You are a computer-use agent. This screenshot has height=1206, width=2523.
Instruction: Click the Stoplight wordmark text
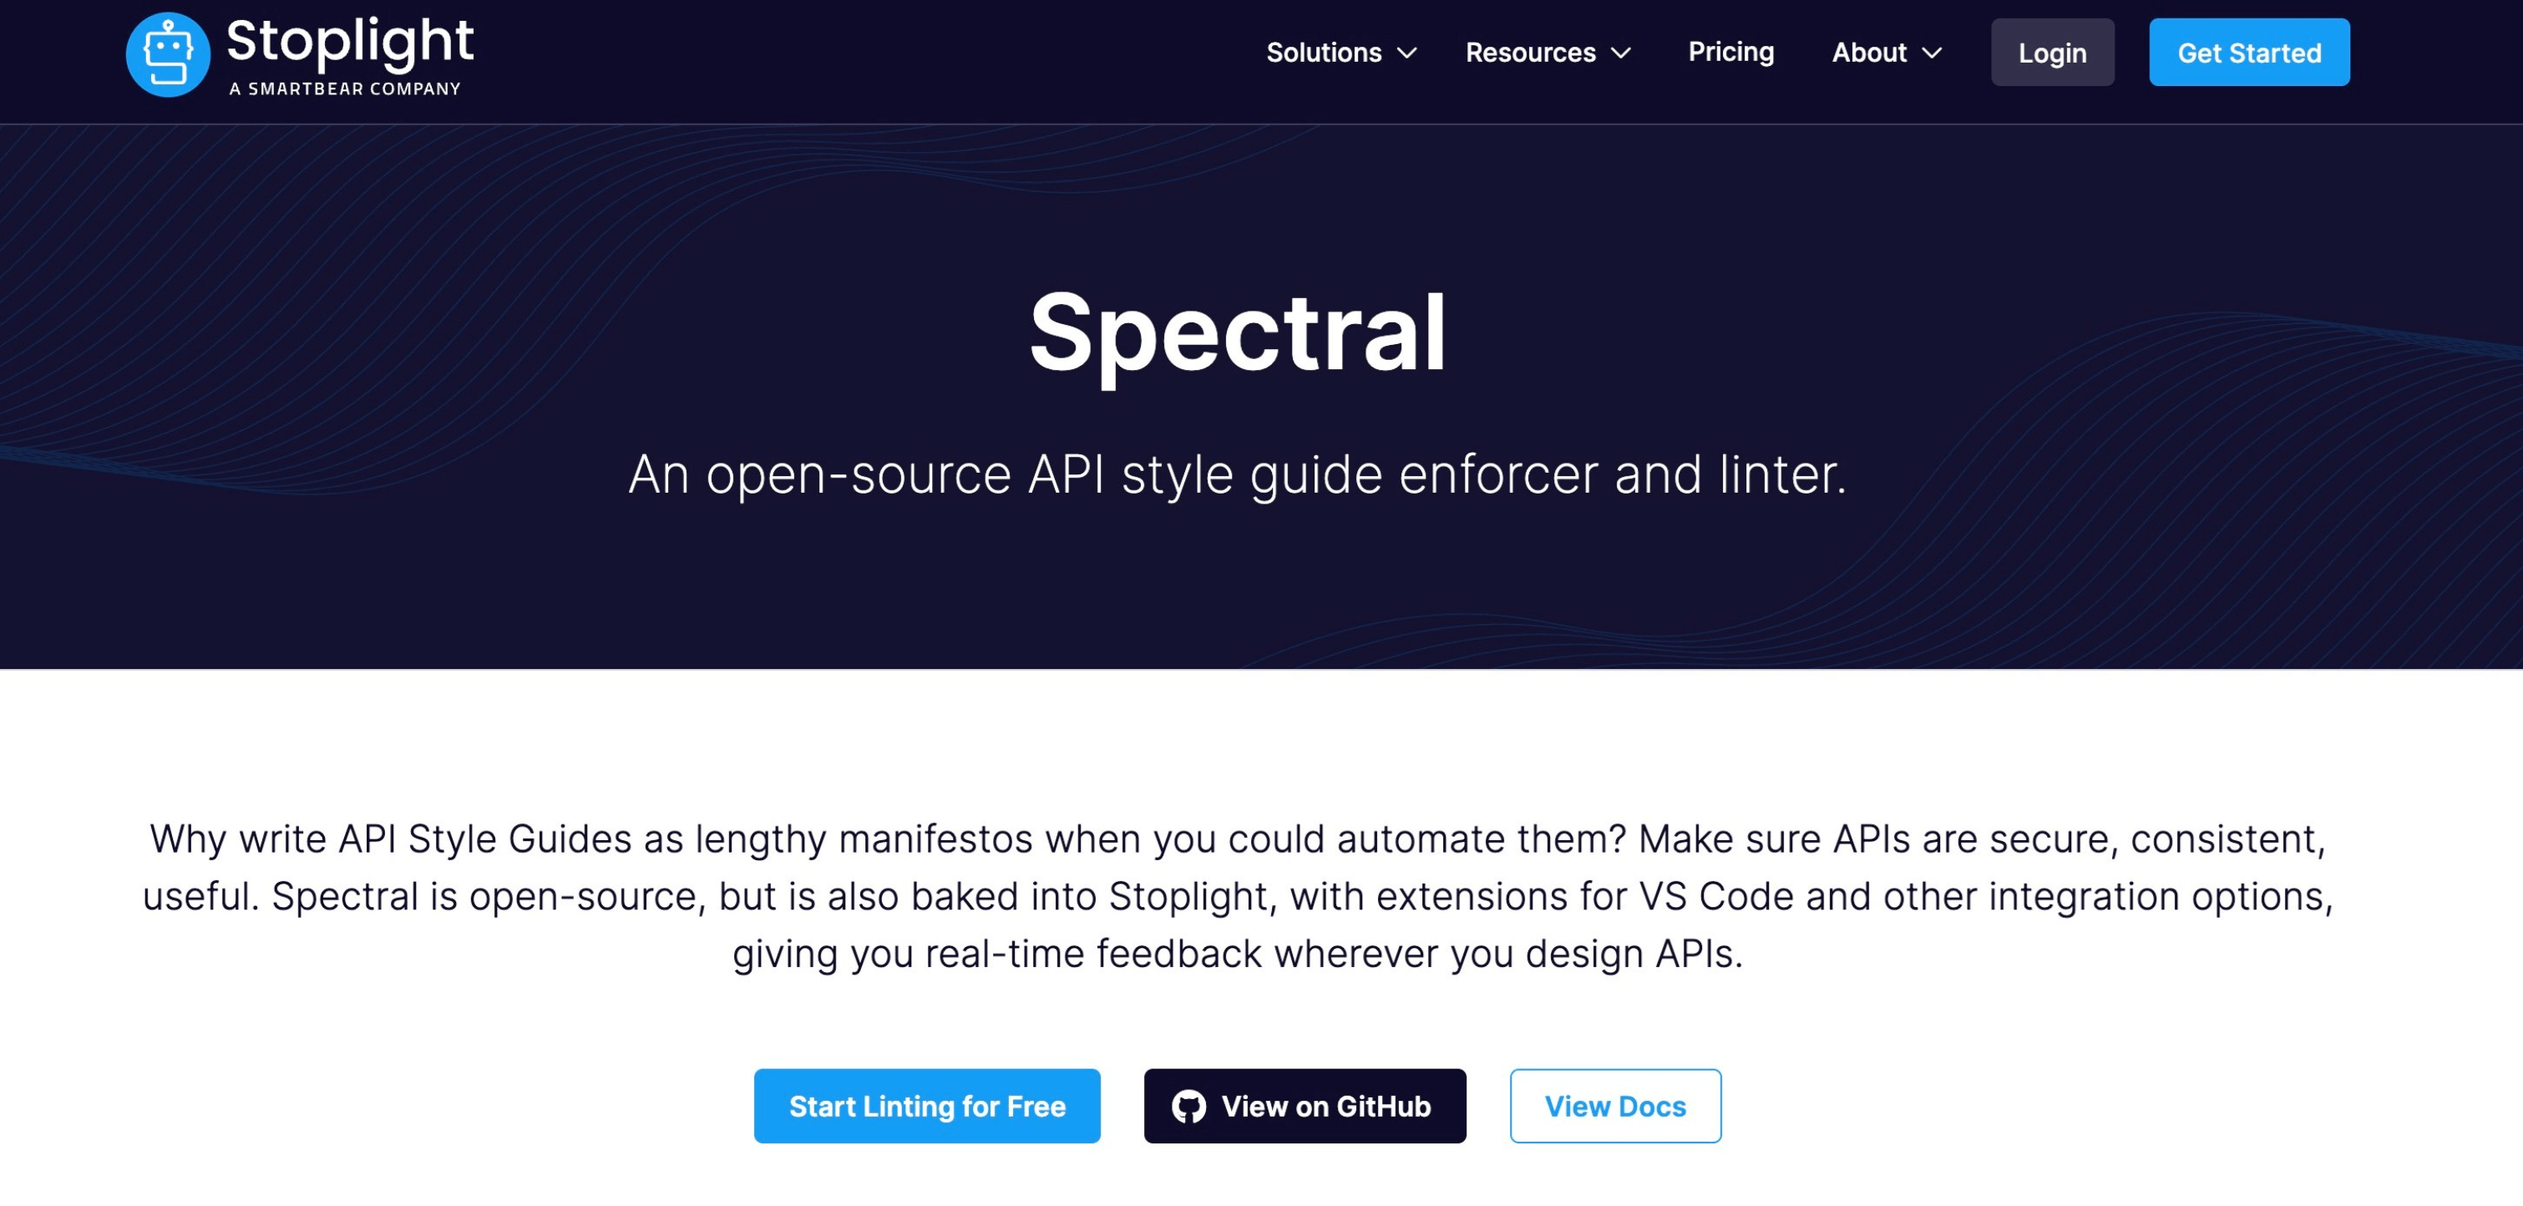coord(350,41)
